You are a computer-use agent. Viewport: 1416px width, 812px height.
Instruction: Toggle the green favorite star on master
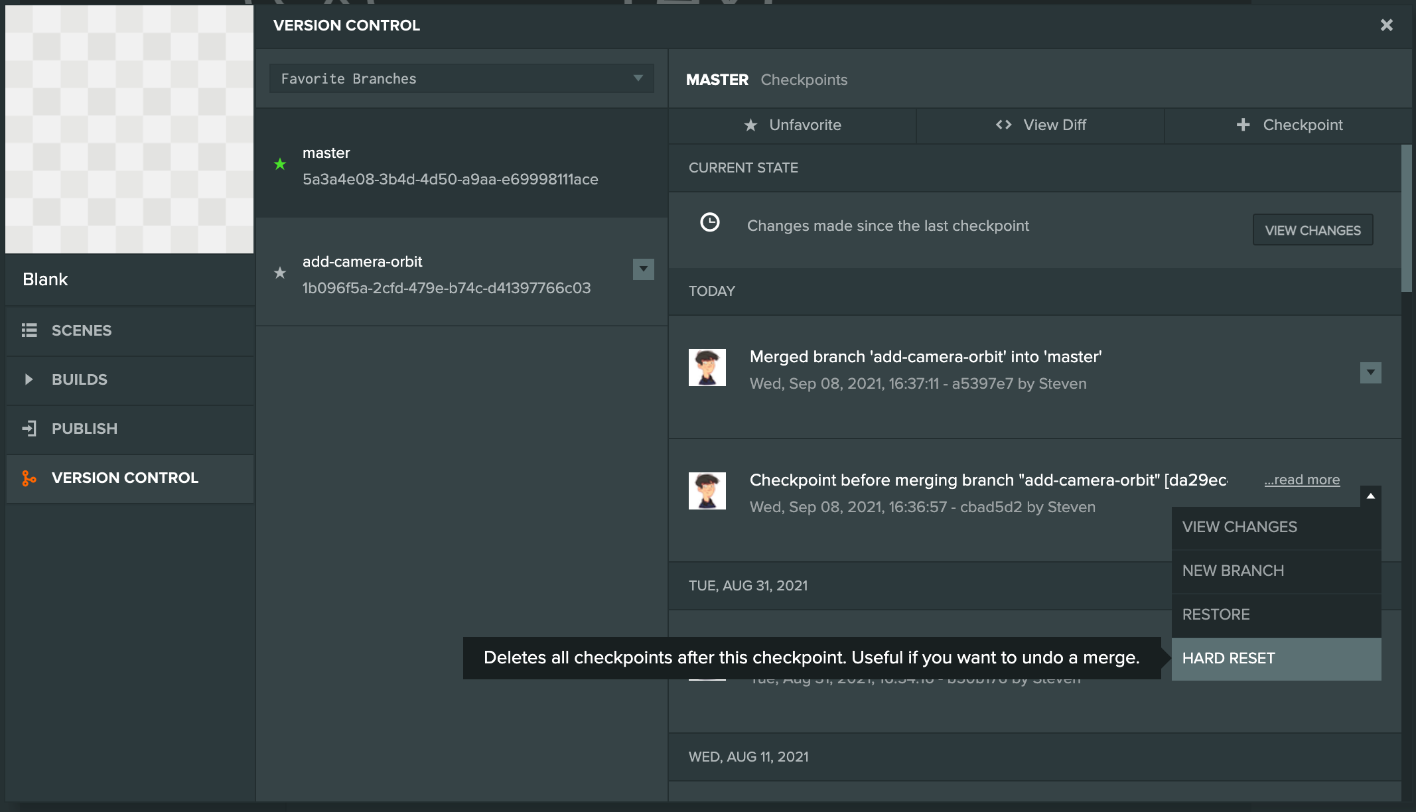[x=280, y=164]
